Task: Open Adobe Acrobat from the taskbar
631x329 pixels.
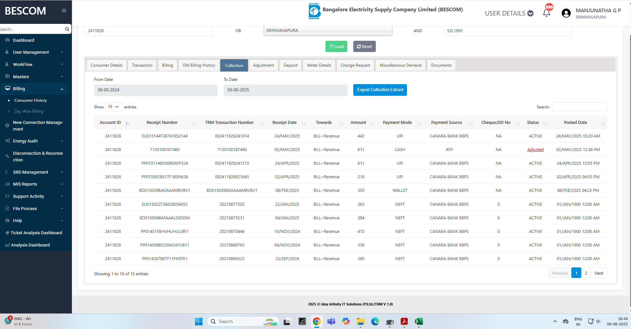Action: pos(404,321)
